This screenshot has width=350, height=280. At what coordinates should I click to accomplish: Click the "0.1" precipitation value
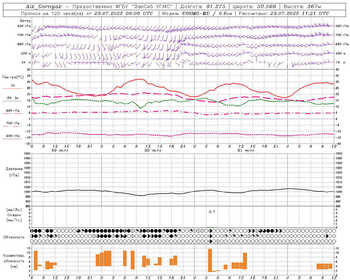[212, 212]
